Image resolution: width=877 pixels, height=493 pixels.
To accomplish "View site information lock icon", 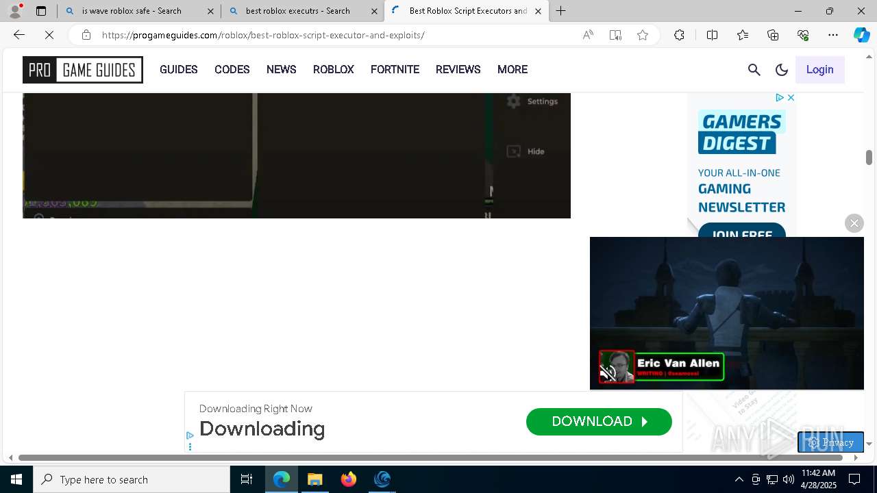I will coord(86,35).
